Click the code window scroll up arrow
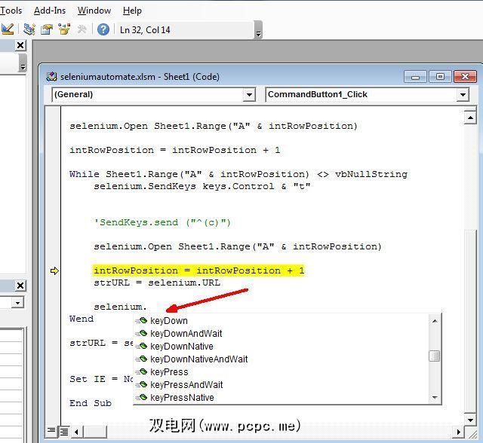483x443 pixels. 470,118
